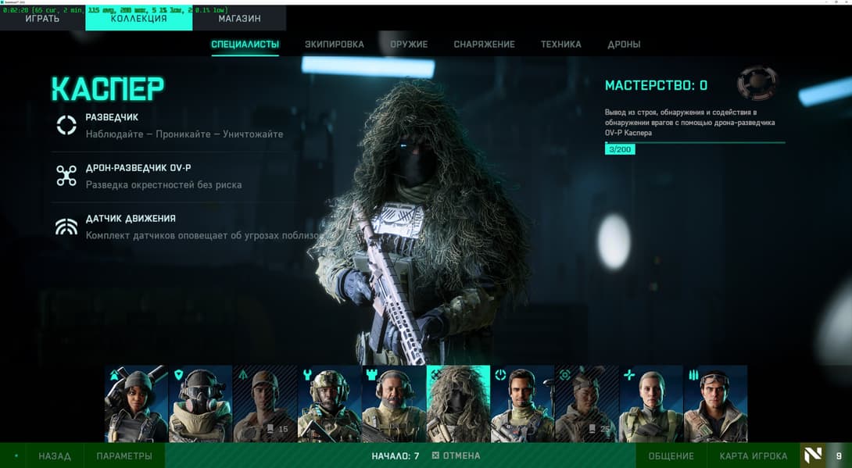The image size is (852, 468).
Task: Select the specialist with headset microphone
Action: (522, 403)
